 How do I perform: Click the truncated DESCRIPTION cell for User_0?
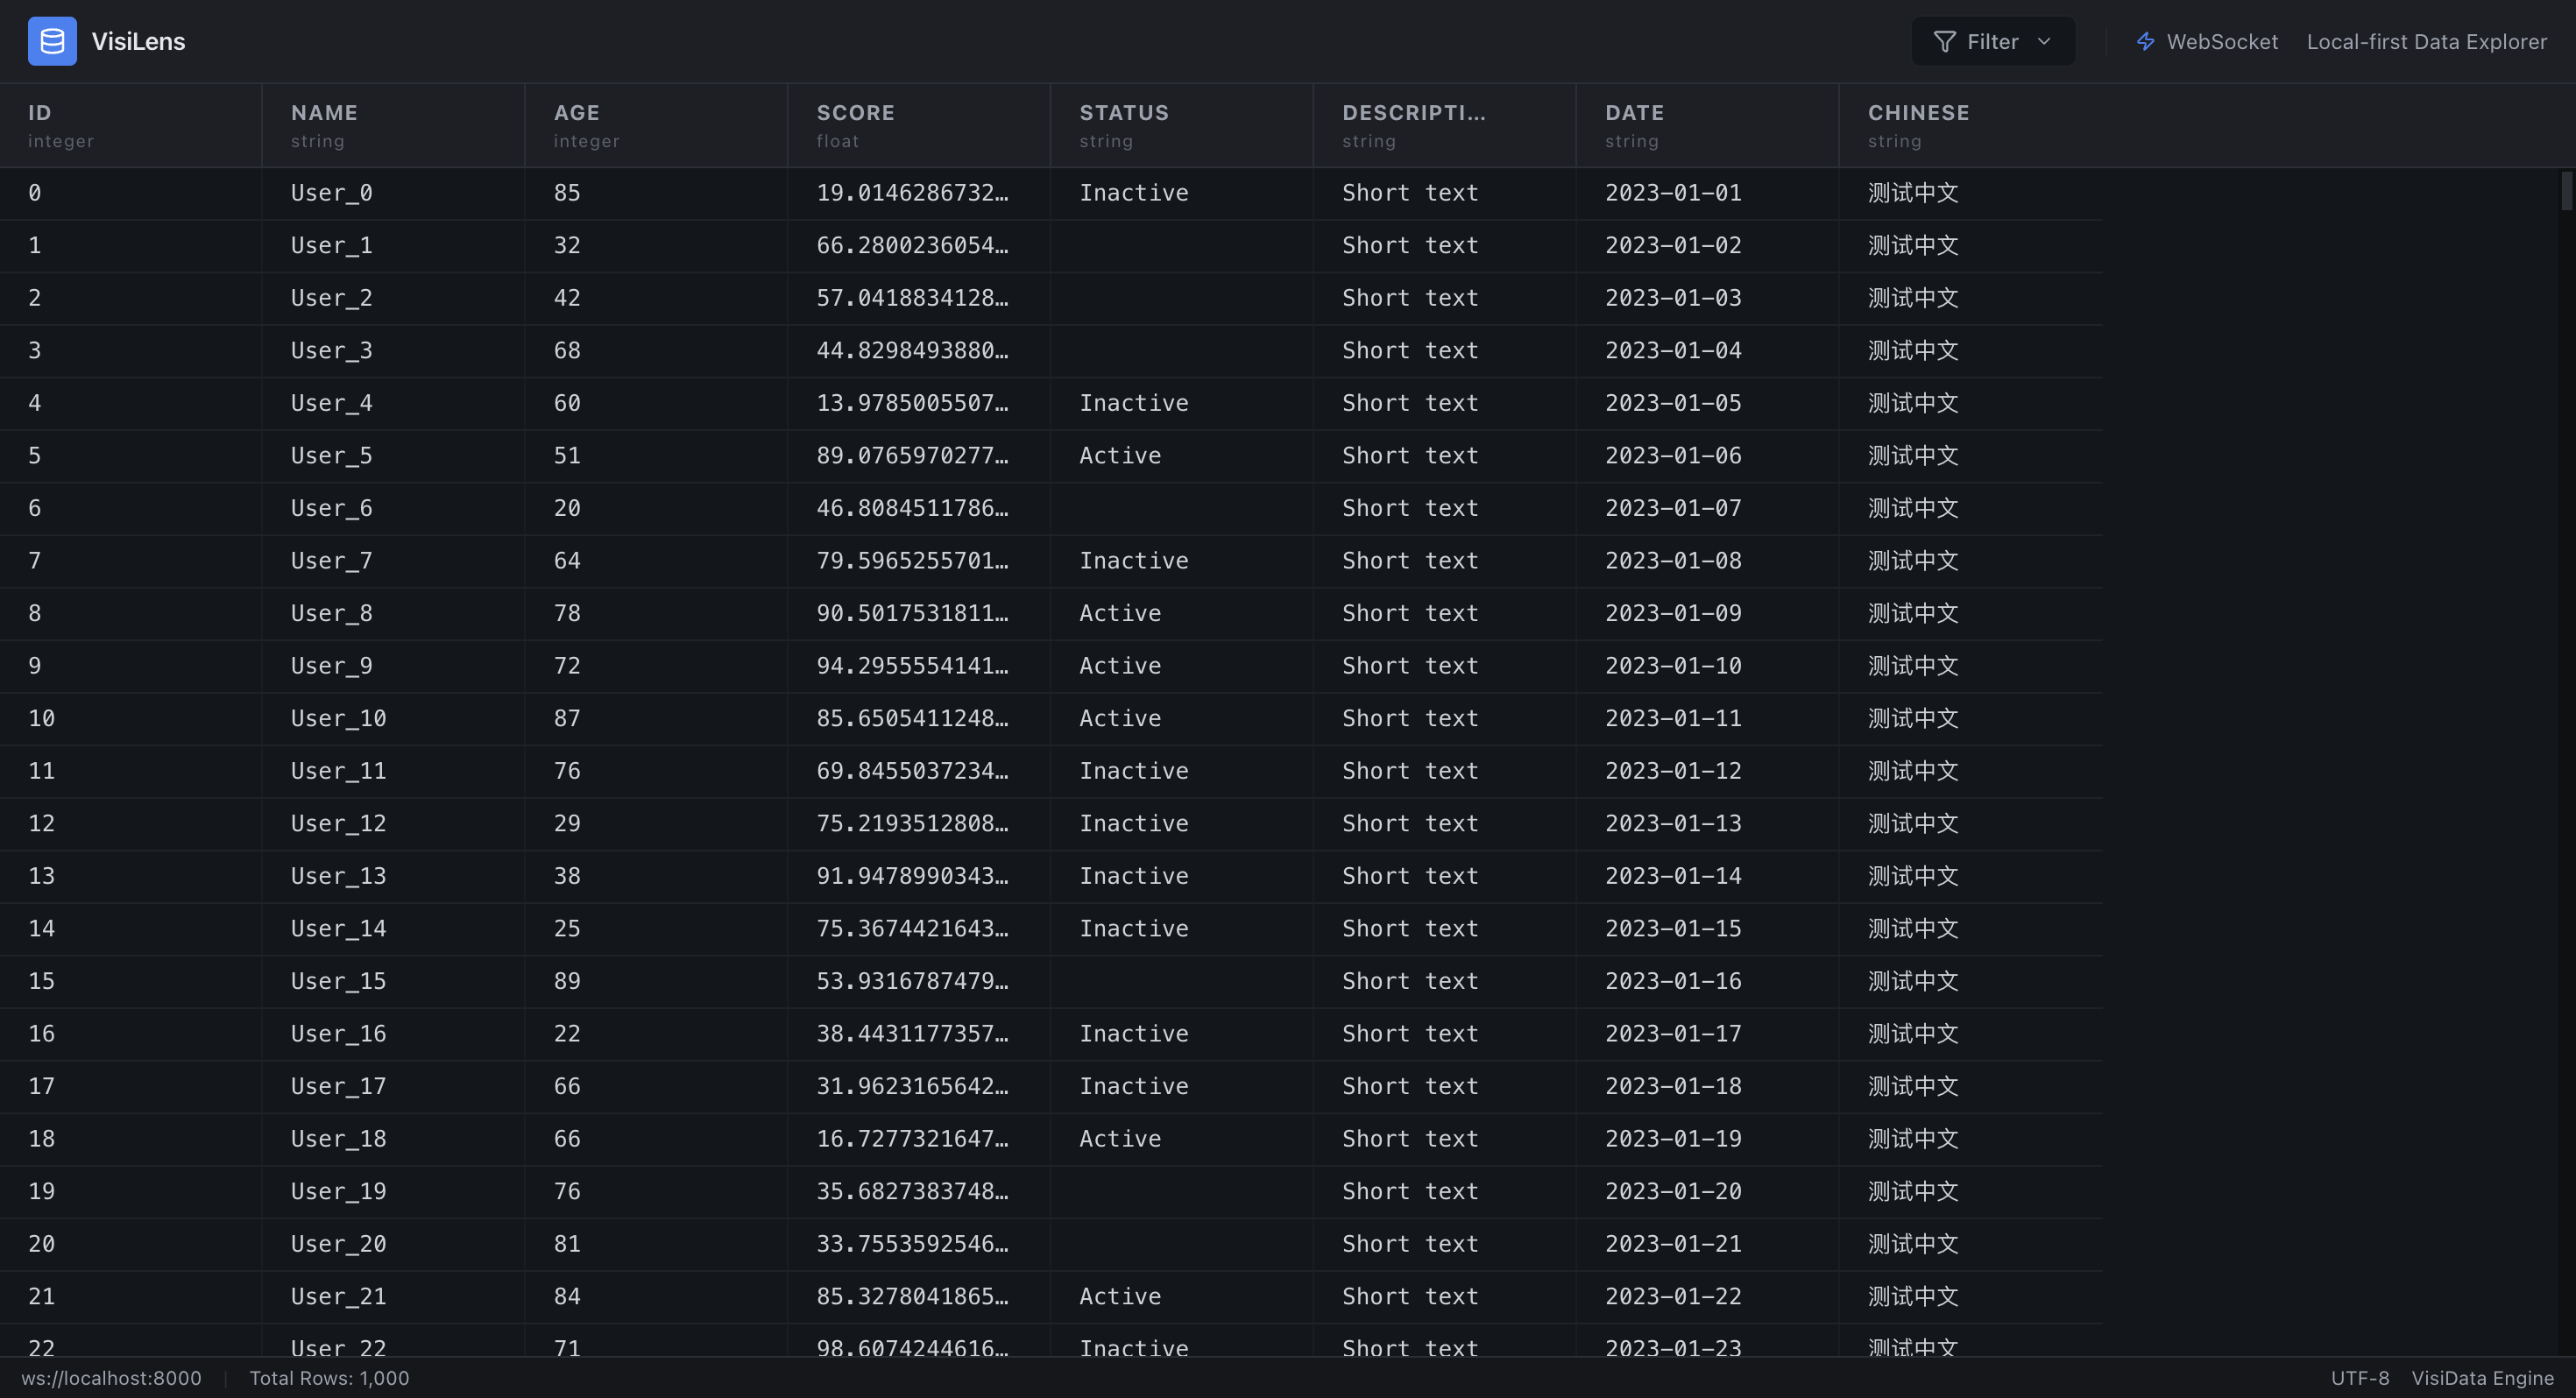click(x=1409, y=192)
